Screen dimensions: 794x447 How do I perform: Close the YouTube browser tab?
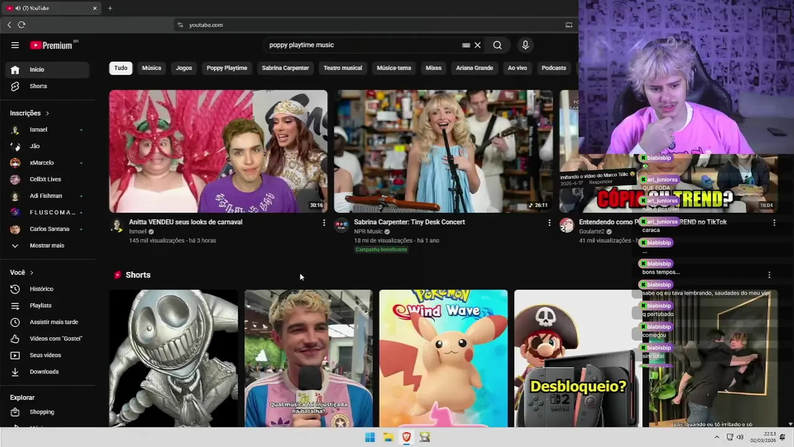95,8
